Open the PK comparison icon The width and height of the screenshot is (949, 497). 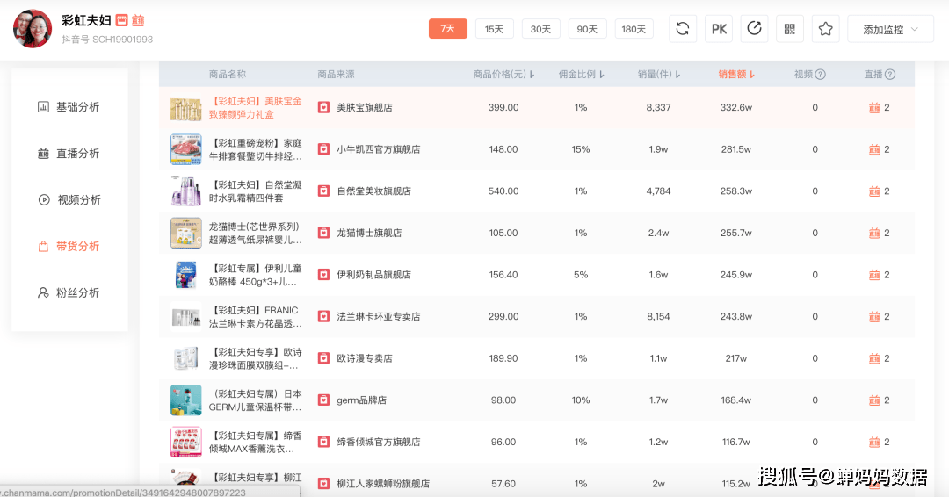[x=719, y=29]
